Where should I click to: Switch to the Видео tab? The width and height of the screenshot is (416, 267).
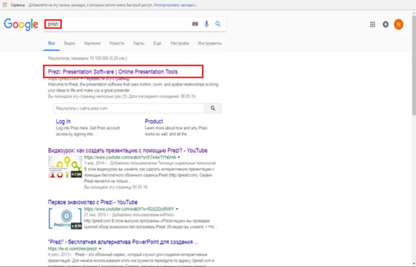pyautogui.click(x=69, y=43)
